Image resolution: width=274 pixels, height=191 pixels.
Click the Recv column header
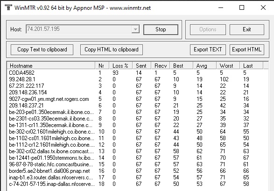[x=161, y=66]
